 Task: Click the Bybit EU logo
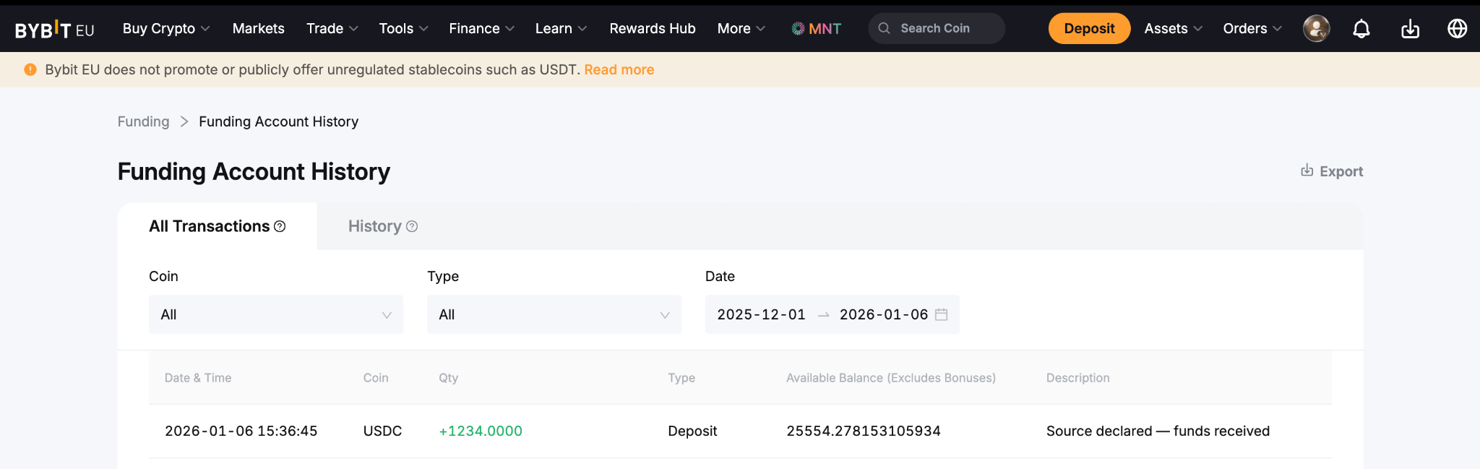tap(54, 29)
